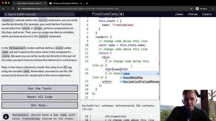Click the macOS red close window button

3,3
